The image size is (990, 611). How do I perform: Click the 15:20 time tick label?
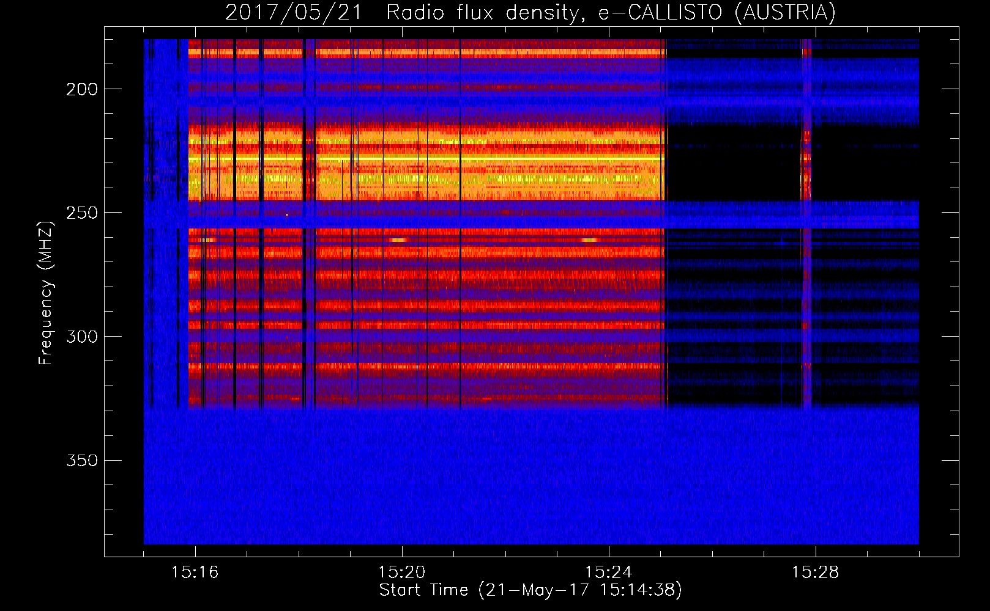click(402, 572)
